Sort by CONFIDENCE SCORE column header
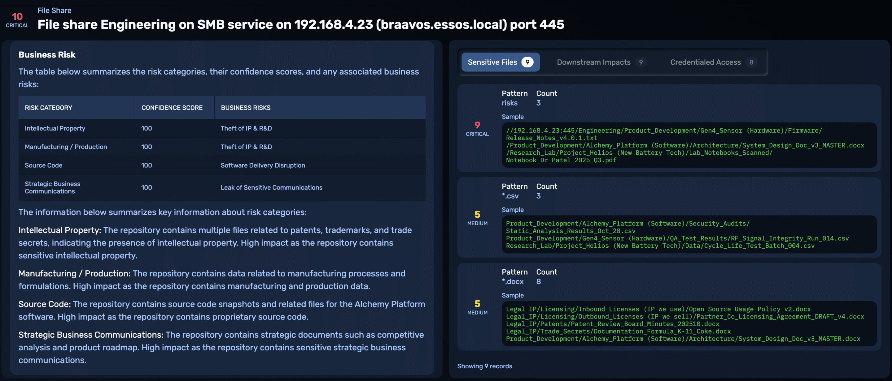This screenshot has width=892, height=381. point(172,108)
